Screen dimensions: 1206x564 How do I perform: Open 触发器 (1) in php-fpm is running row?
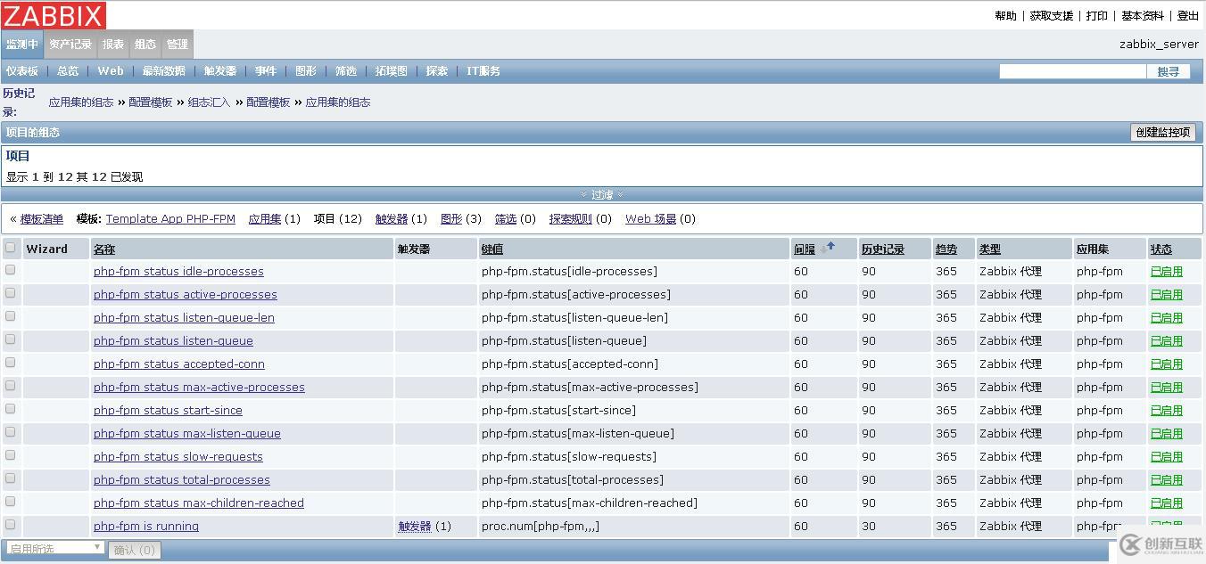(415, 527)
